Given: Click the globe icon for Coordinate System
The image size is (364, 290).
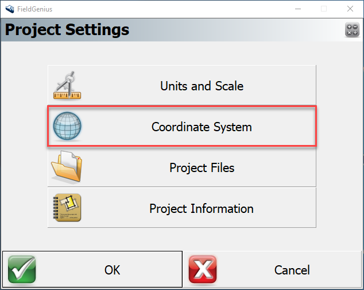Looking at the screenshot, I should coord(68,127).
